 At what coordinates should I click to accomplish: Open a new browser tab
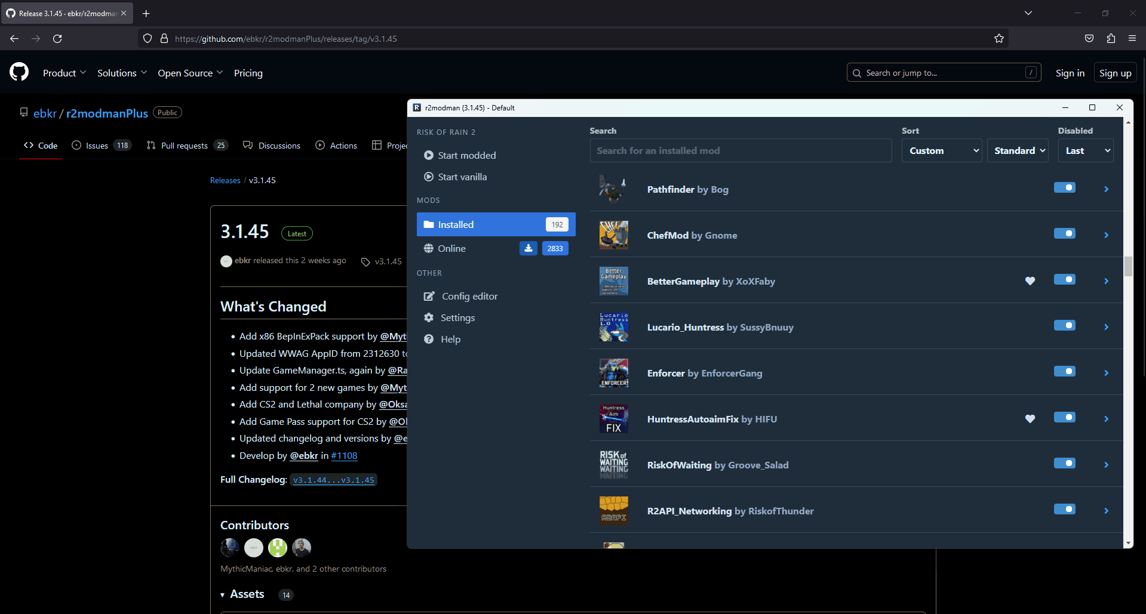pos(146,13)
